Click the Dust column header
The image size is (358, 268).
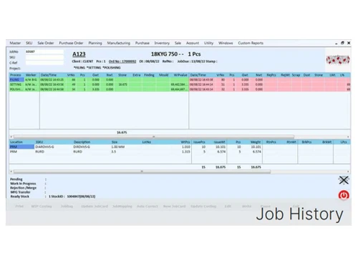(x=306, y=75)
